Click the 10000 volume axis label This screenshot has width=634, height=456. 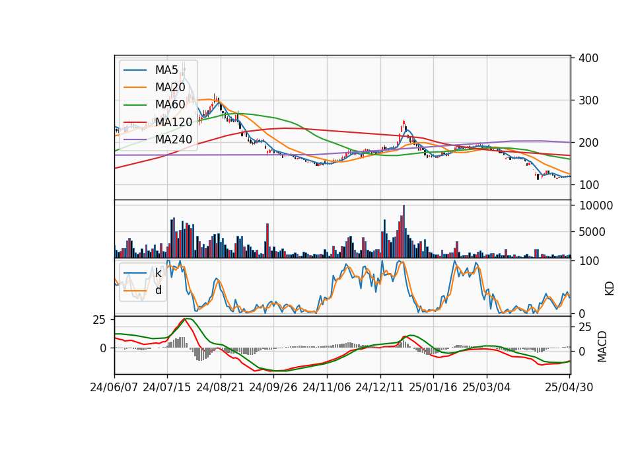[x=596, y=206]
